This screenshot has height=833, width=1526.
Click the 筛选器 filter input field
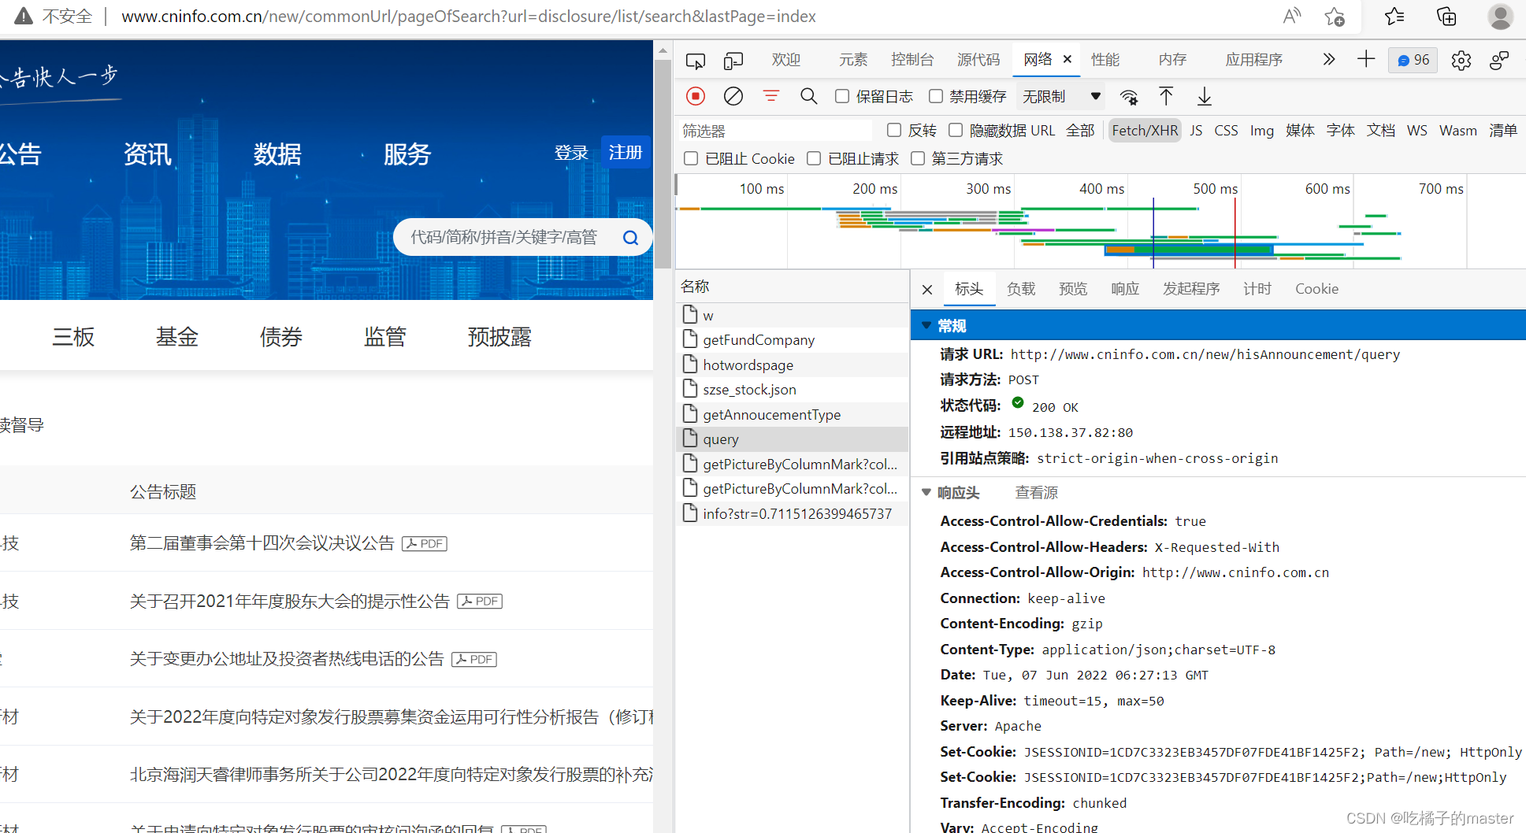[x=774, y=131]
